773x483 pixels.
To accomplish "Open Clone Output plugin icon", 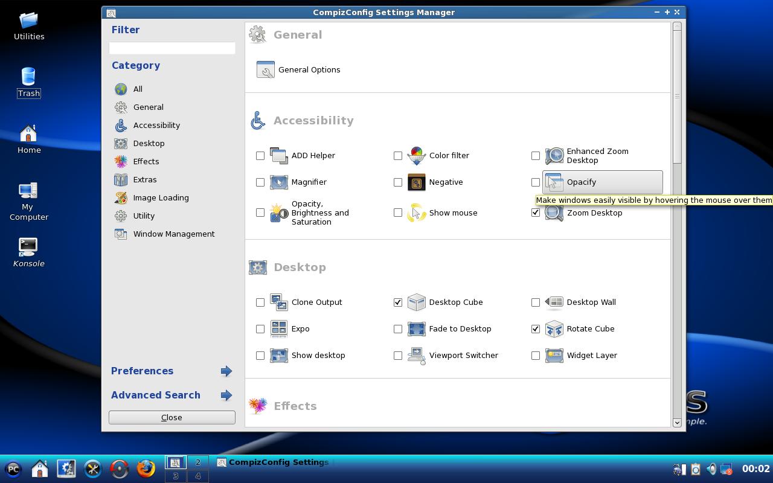I will click(x=279, y=302).
